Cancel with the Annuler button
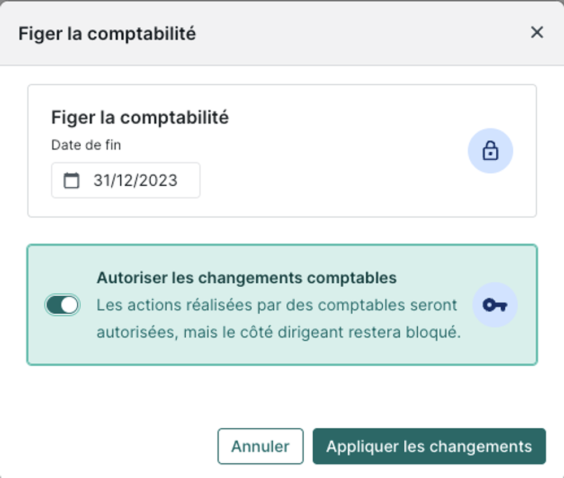This screenshot has height=478, width=564. 260,446
